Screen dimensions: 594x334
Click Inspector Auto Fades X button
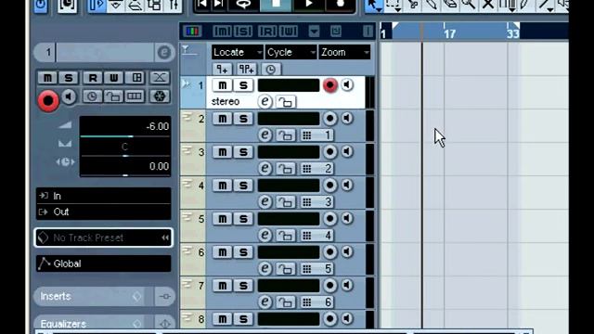[x=160, y=77]
